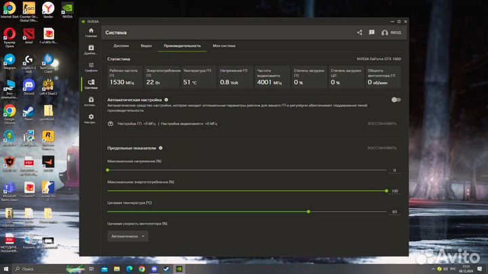Open the Opera browser desktop shortcut
488x274 pixels.
9,37
